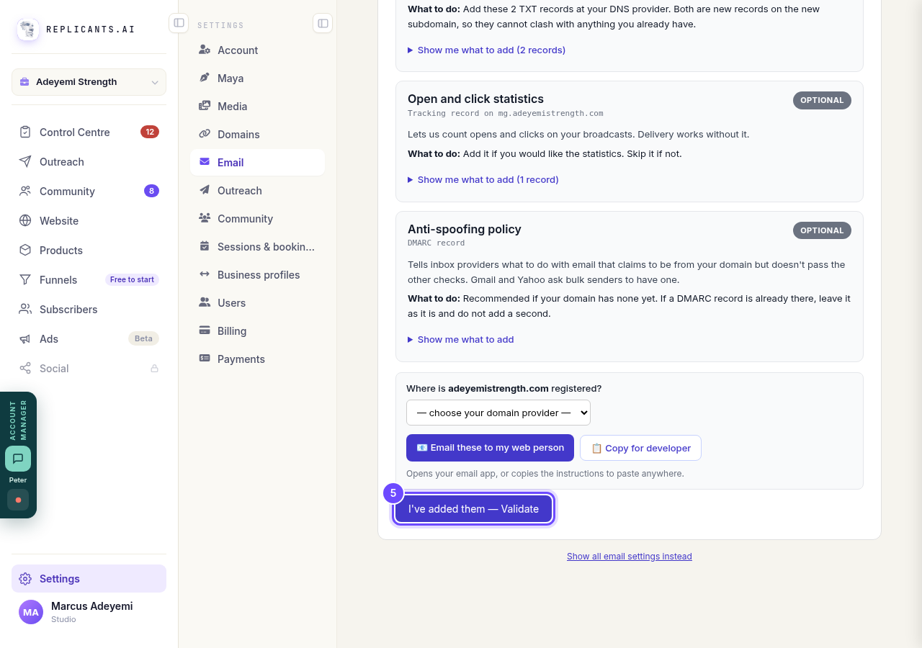Select Email in the settings menu
The height and width of the screenshot is (648, 922).
click(257, 162)
